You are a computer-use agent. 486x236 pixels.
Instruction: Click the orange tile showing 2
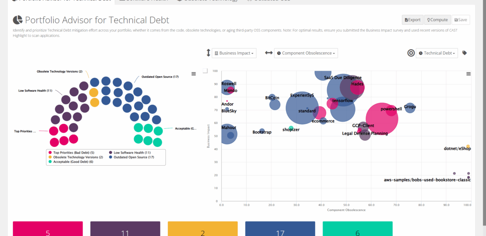(203, 229)
